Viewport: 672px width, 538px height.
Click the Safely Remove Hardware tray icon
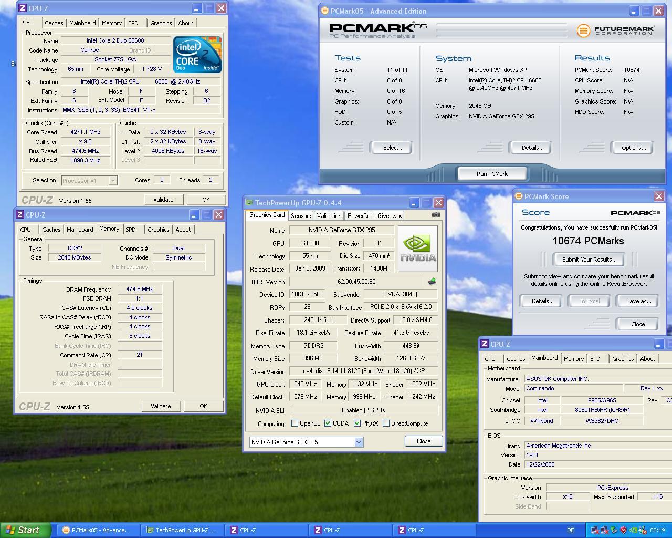point(614,530)
